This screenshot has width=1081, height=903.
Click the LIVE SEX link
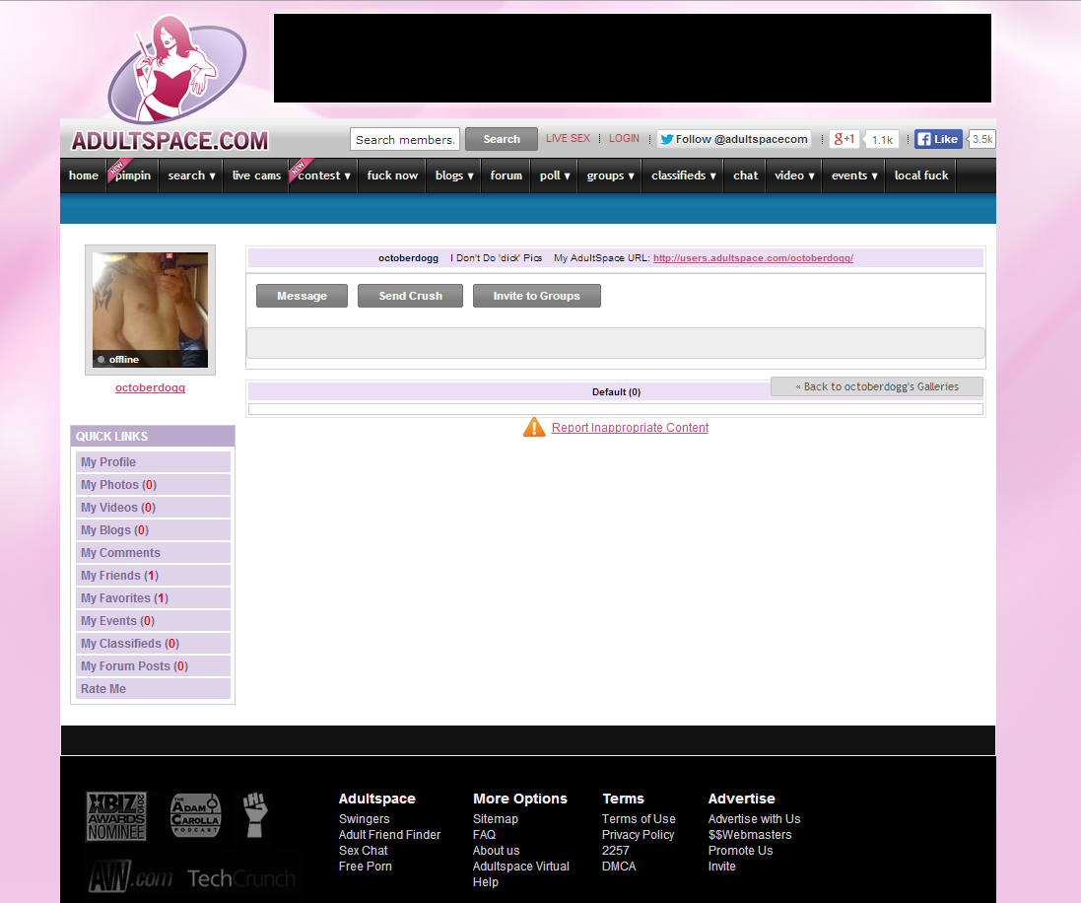click(x=568, y=139)
